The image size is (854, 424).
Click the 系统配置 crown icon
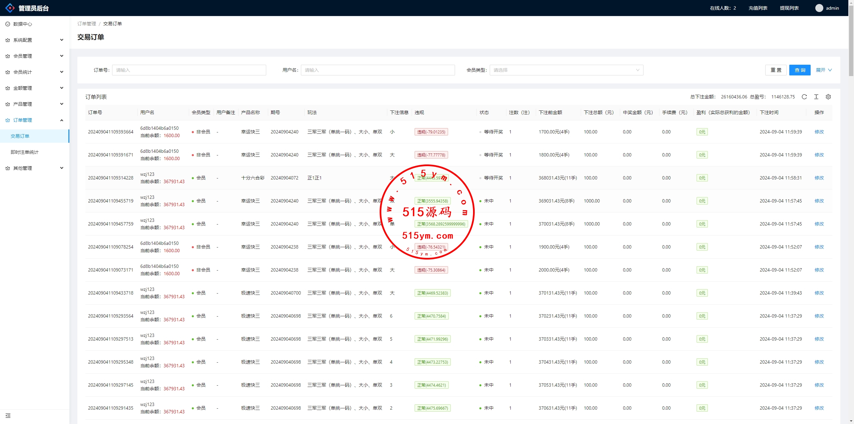[x=8, y=40]
